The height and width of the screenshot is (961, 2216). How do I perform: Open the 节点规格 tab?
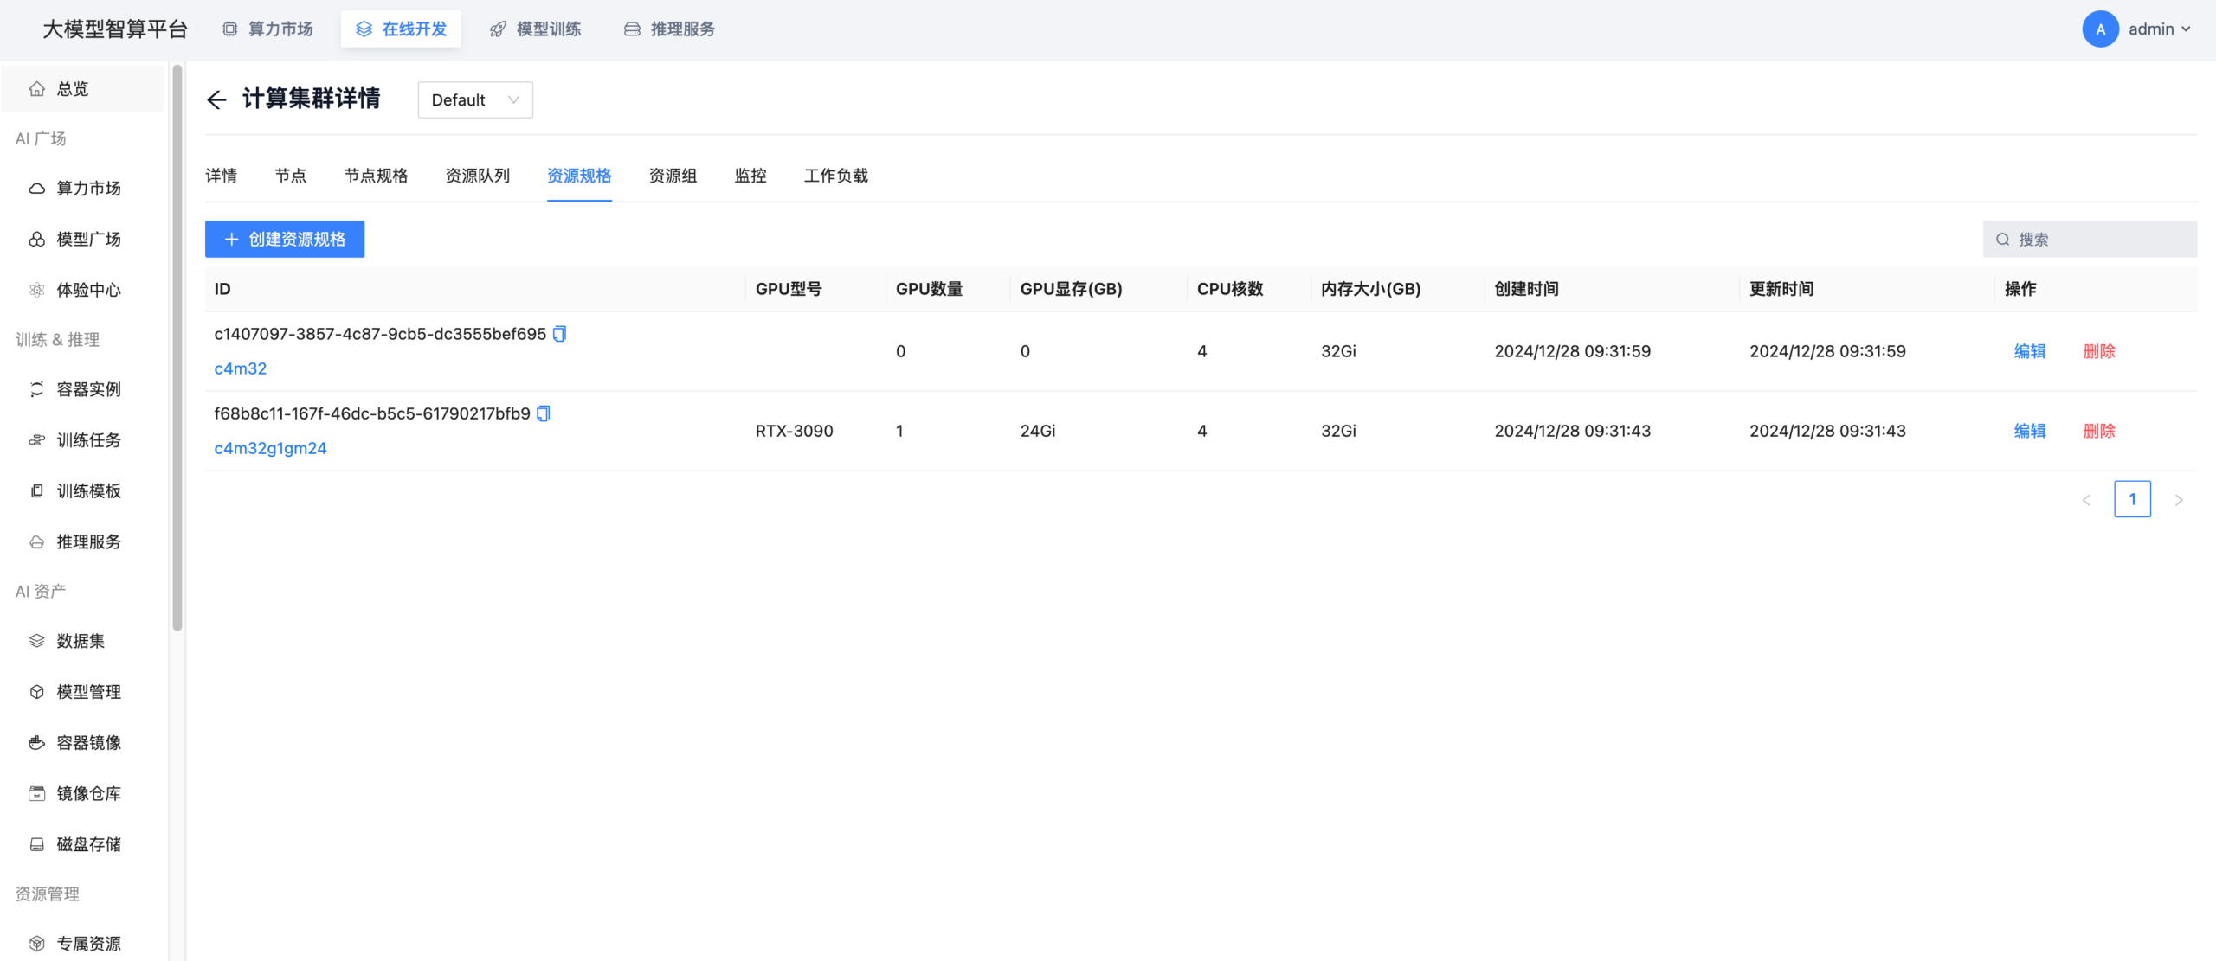[x=376, y=176]
